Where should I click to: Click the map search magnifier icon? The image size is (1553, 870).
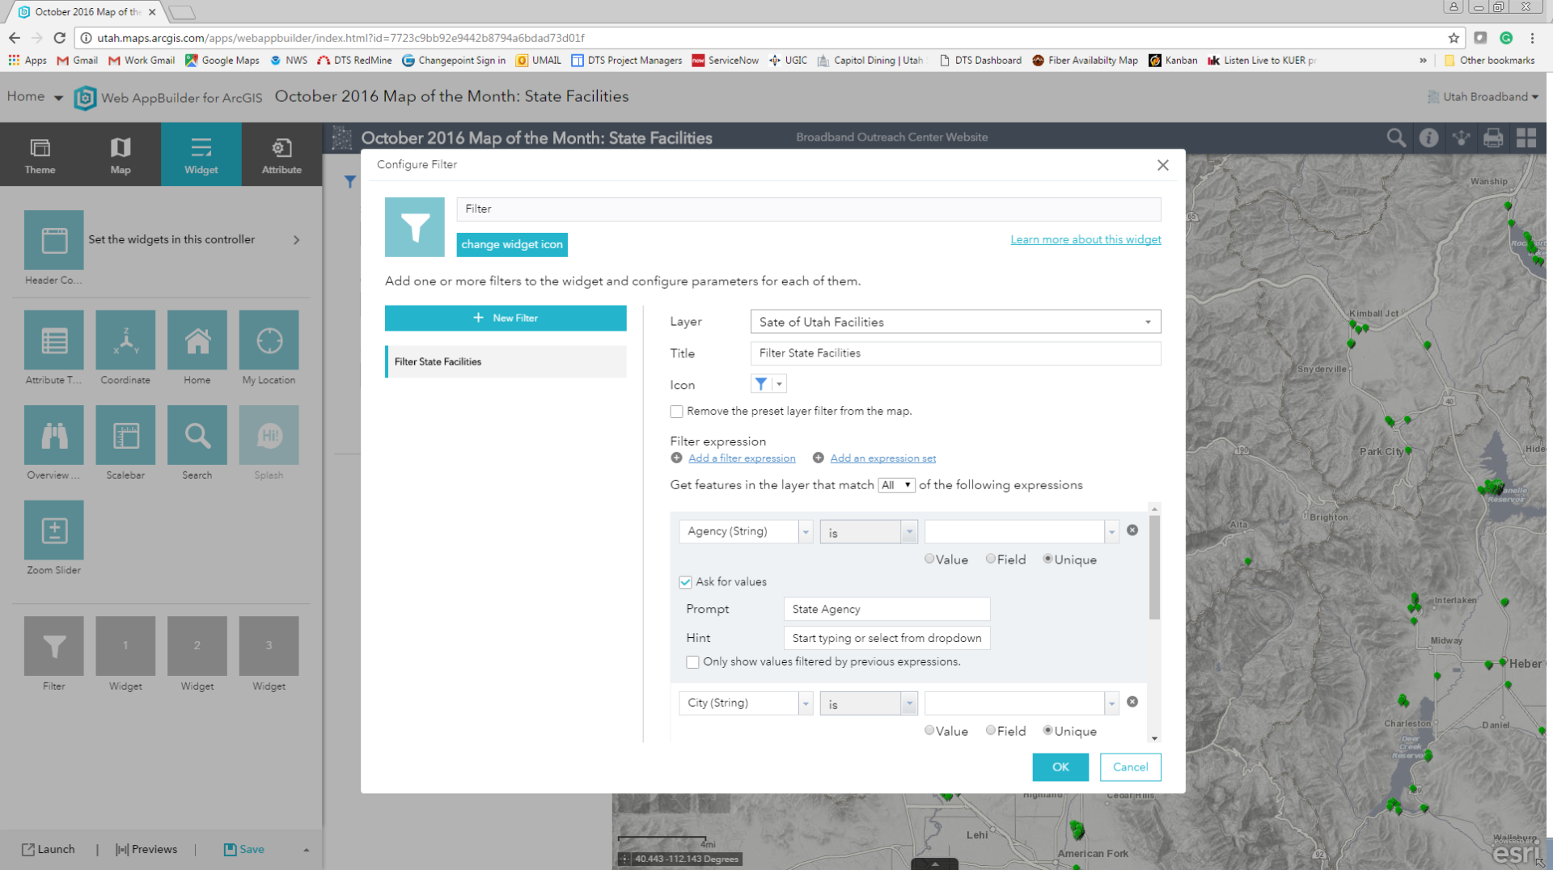coord(1396,137)
